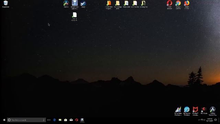Open File Explorer from the taskbar
Screen dimensions: 220x124
(x=60, y=120)
